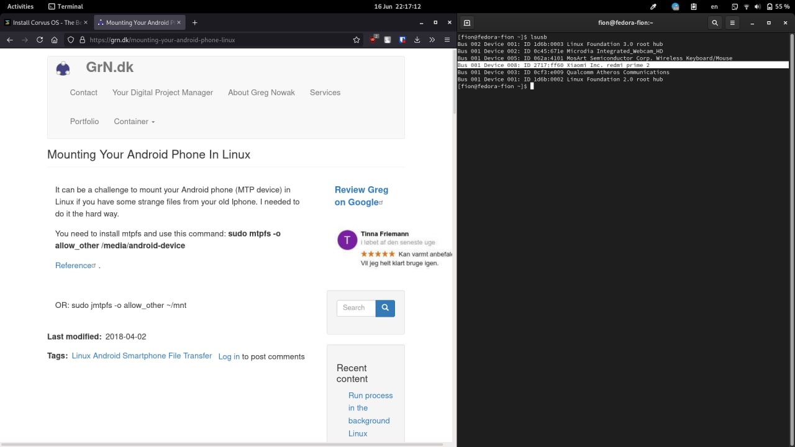
Task: Show site security padlock information
Action: coord(82,40)
